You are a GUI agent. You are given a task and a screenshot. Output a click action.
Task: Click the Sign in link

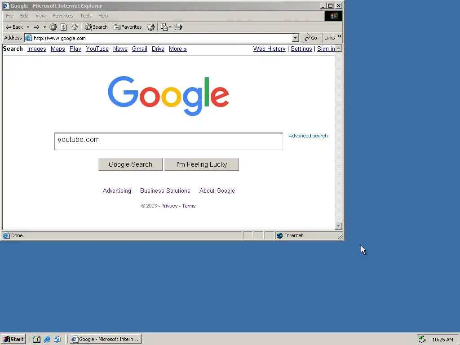coord(326,49)
